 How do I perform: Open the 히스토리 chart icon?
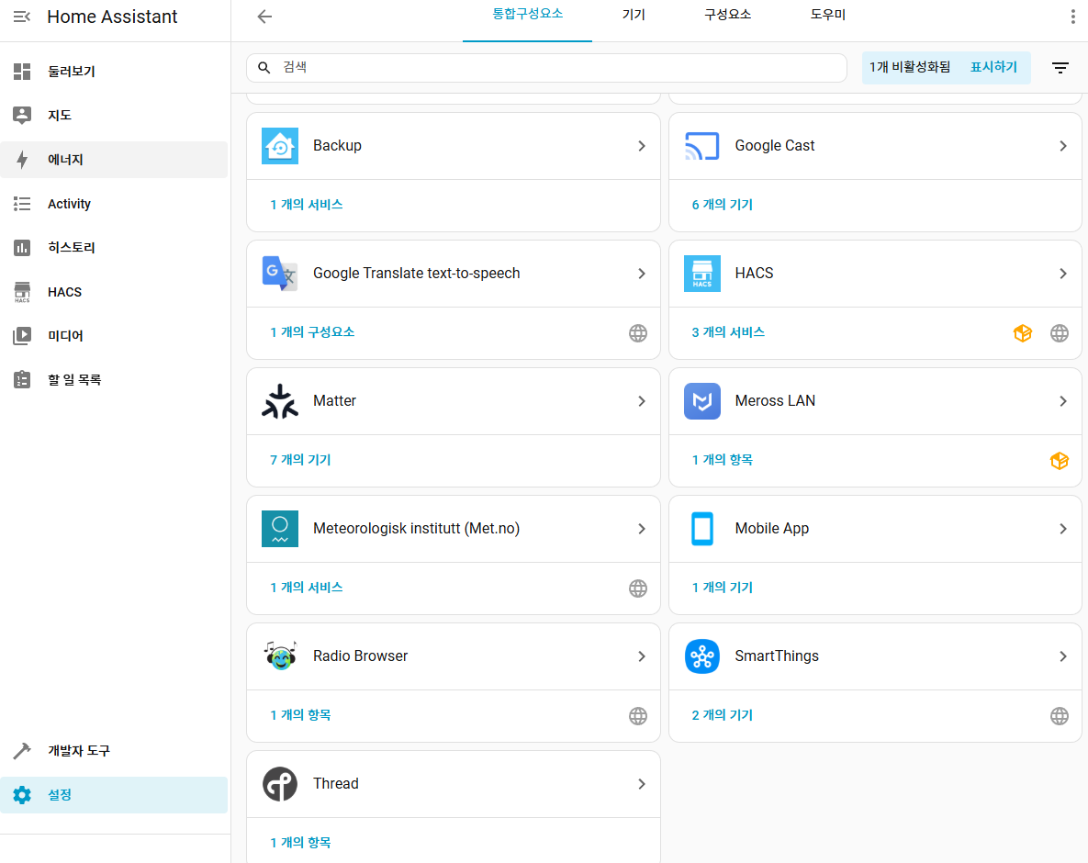22,248
